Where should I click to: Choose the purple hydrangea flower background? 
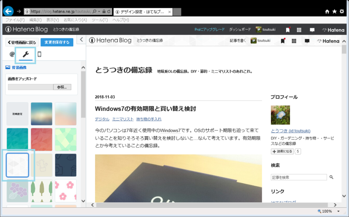coord(17,191)
